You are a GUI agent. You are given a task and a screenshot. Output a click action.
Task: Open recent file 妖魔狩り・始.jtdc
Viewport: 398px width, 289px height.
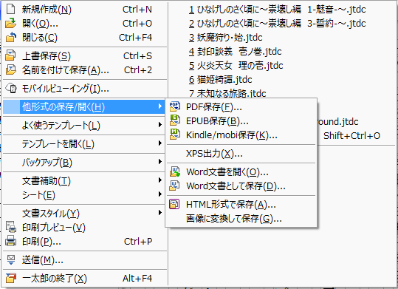pyautogui.click(x=225, y=38)
